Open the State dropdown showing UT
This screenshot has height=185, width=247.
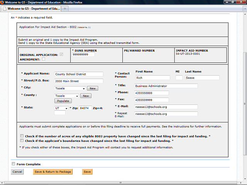click(x=61, y=108)
